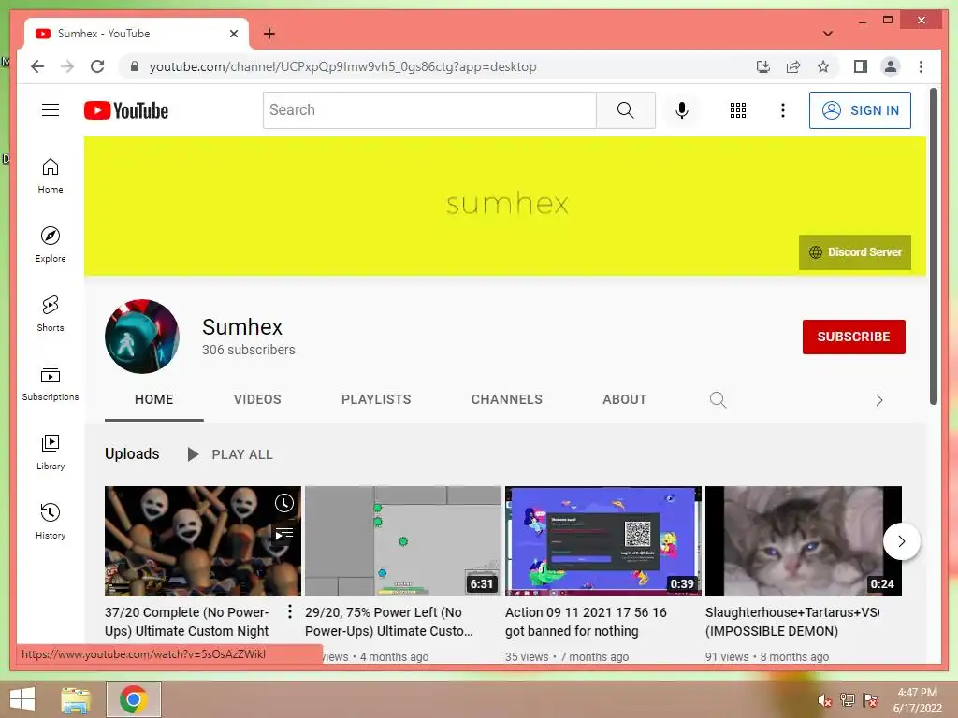Switch to the HOME channel tab

click(154, 400)
